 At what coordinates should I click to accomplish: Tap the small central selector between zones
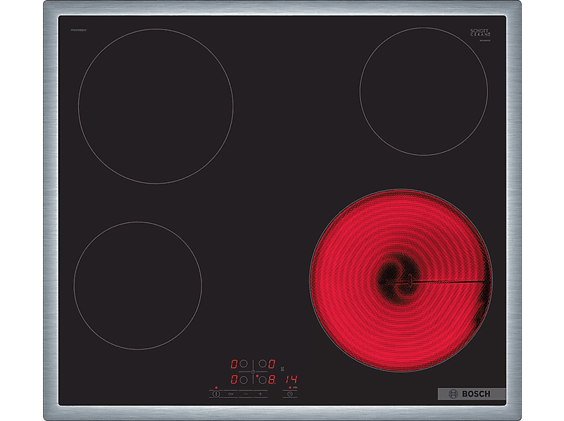tap(253, 372)
